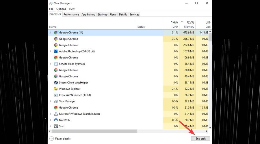Screen dimensions: 260x144
Task: Expand the NordVPN process entry
Action: pos(50,120)
